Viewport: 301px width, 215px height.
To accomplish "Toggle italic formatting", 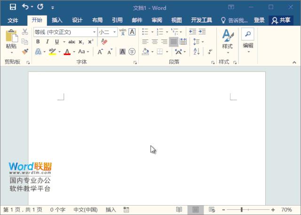I will click(48, 42).
